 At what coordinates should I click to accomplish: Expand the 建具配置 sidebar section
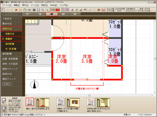[x=10, y=54]
